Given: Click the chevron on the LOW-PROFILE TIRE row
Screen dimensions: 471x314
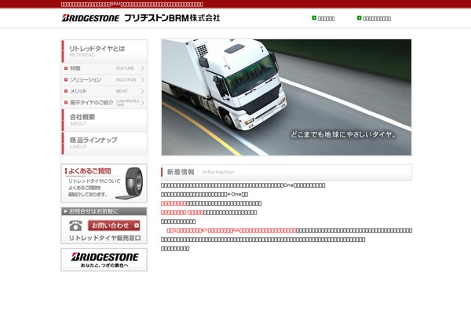Looking at the screenshot, I should pyautogui.click(x=142, y=103).
